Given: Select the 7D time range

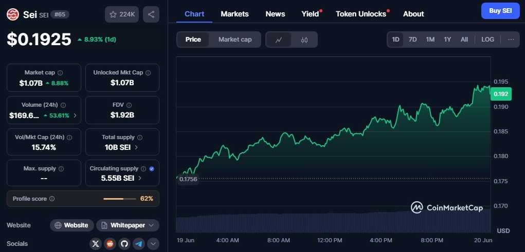Looking at the screenshot, I should point(412,40).
